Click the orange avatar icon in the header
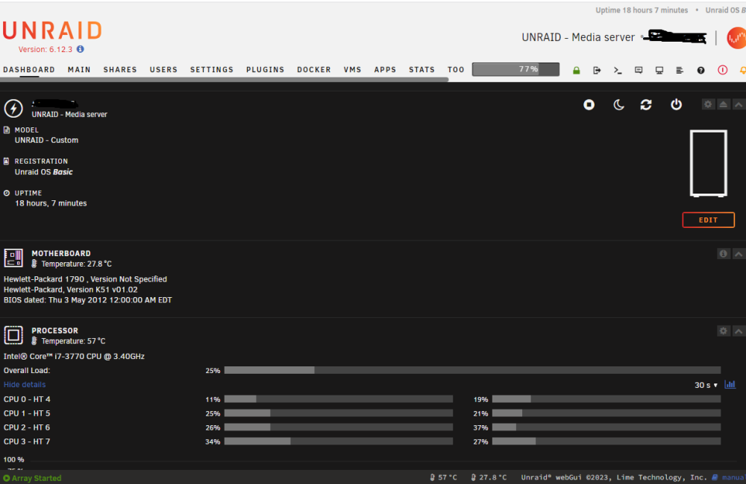746x484 pixels. pos(736,38)
